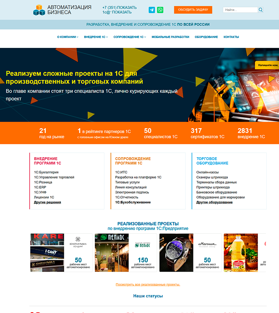Open Линия консультаций link
Image resolution: width=279 pixels, height=313 pixels.
131,187
